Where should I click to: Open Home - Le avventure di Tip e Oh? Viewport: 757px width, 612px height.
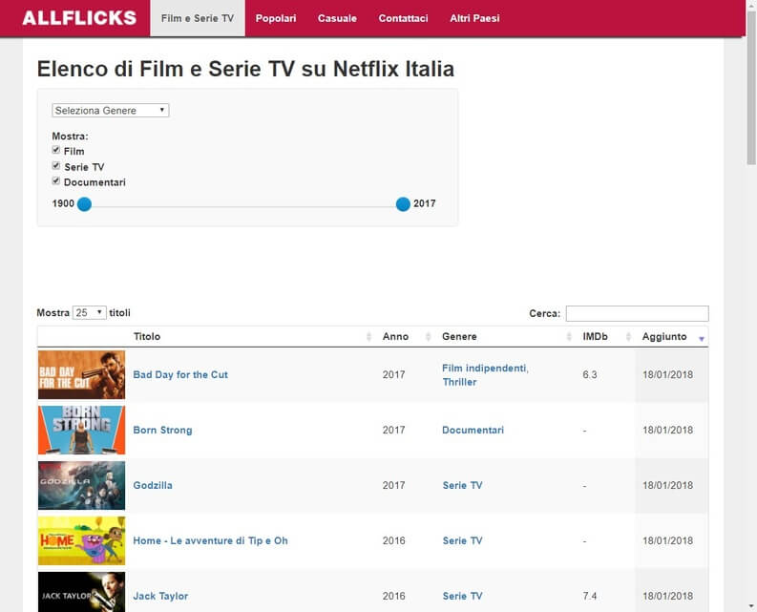pos(211,540)
